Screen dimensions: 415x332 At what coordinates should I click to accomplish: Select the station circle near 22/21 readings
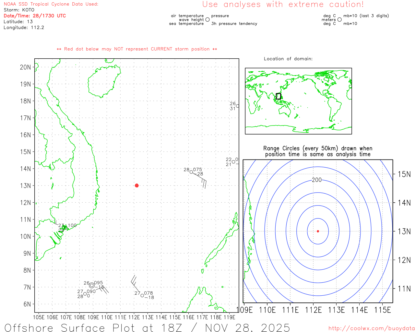click(233, 162)
